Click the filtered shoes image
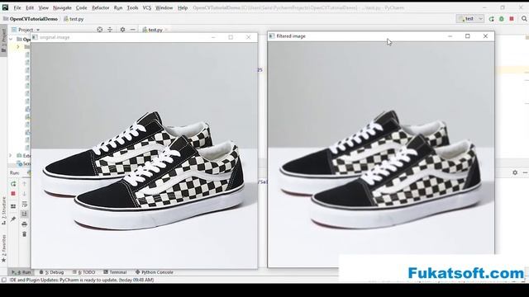This screenshot has height=297, width=529. point(381,154)
